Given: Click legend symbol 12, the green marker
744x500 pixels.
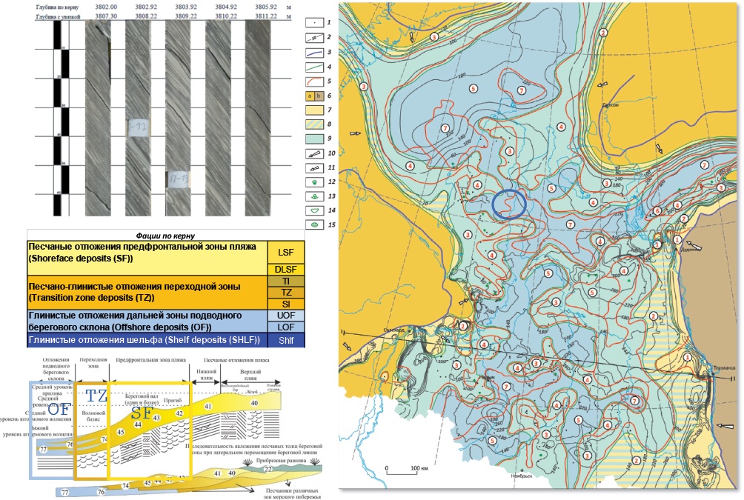Looking at the screenshot, I should point(313,181).
